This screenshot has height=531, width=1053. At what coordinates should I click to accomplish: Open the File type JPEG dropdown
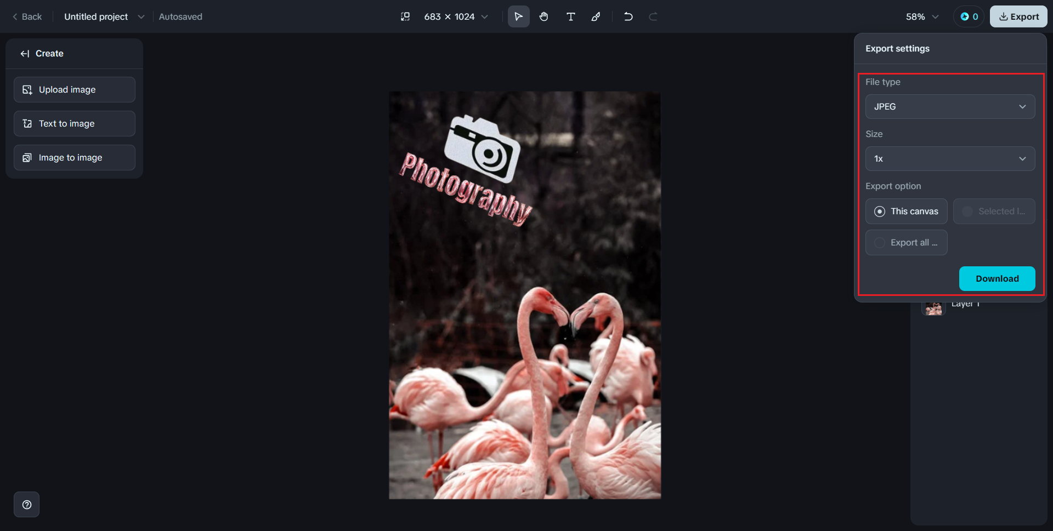click(950, 106)
